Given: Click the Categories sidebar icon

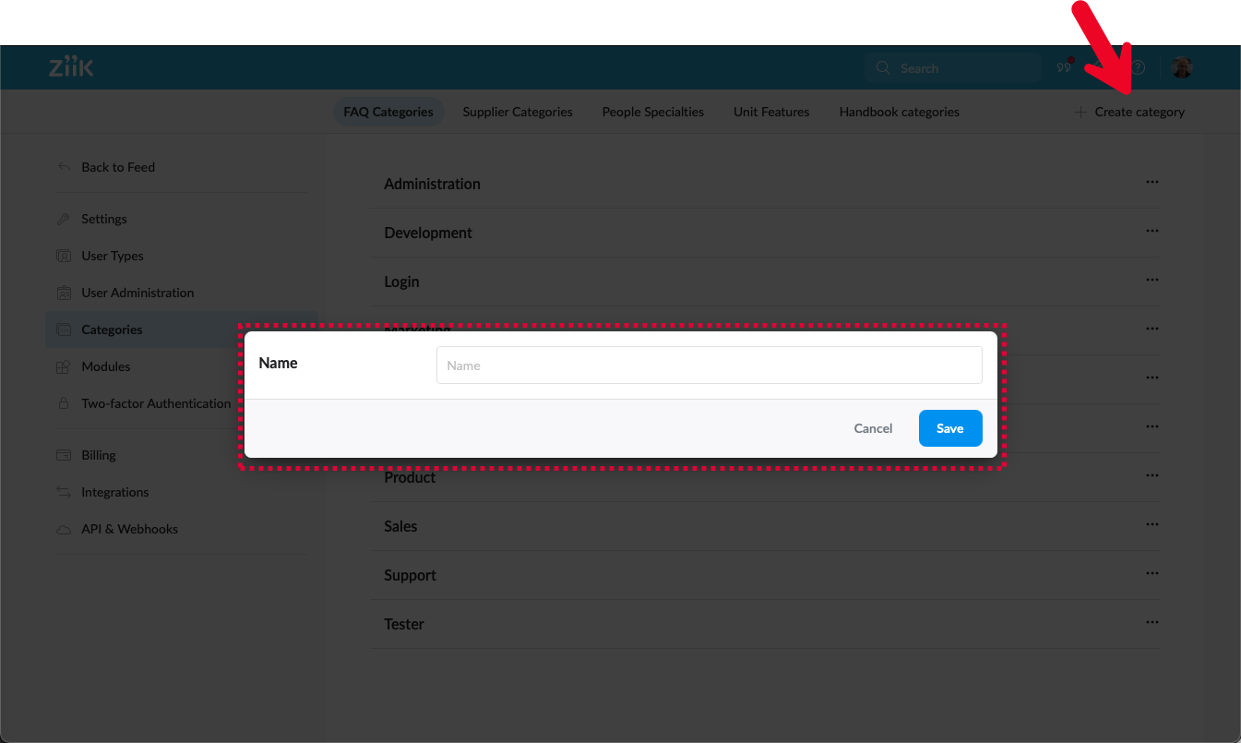Looking at the screenshot, I should point(64,330).
